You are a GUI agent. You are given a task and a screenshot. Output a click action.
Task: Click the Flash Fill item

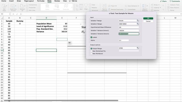pos(113,6)
